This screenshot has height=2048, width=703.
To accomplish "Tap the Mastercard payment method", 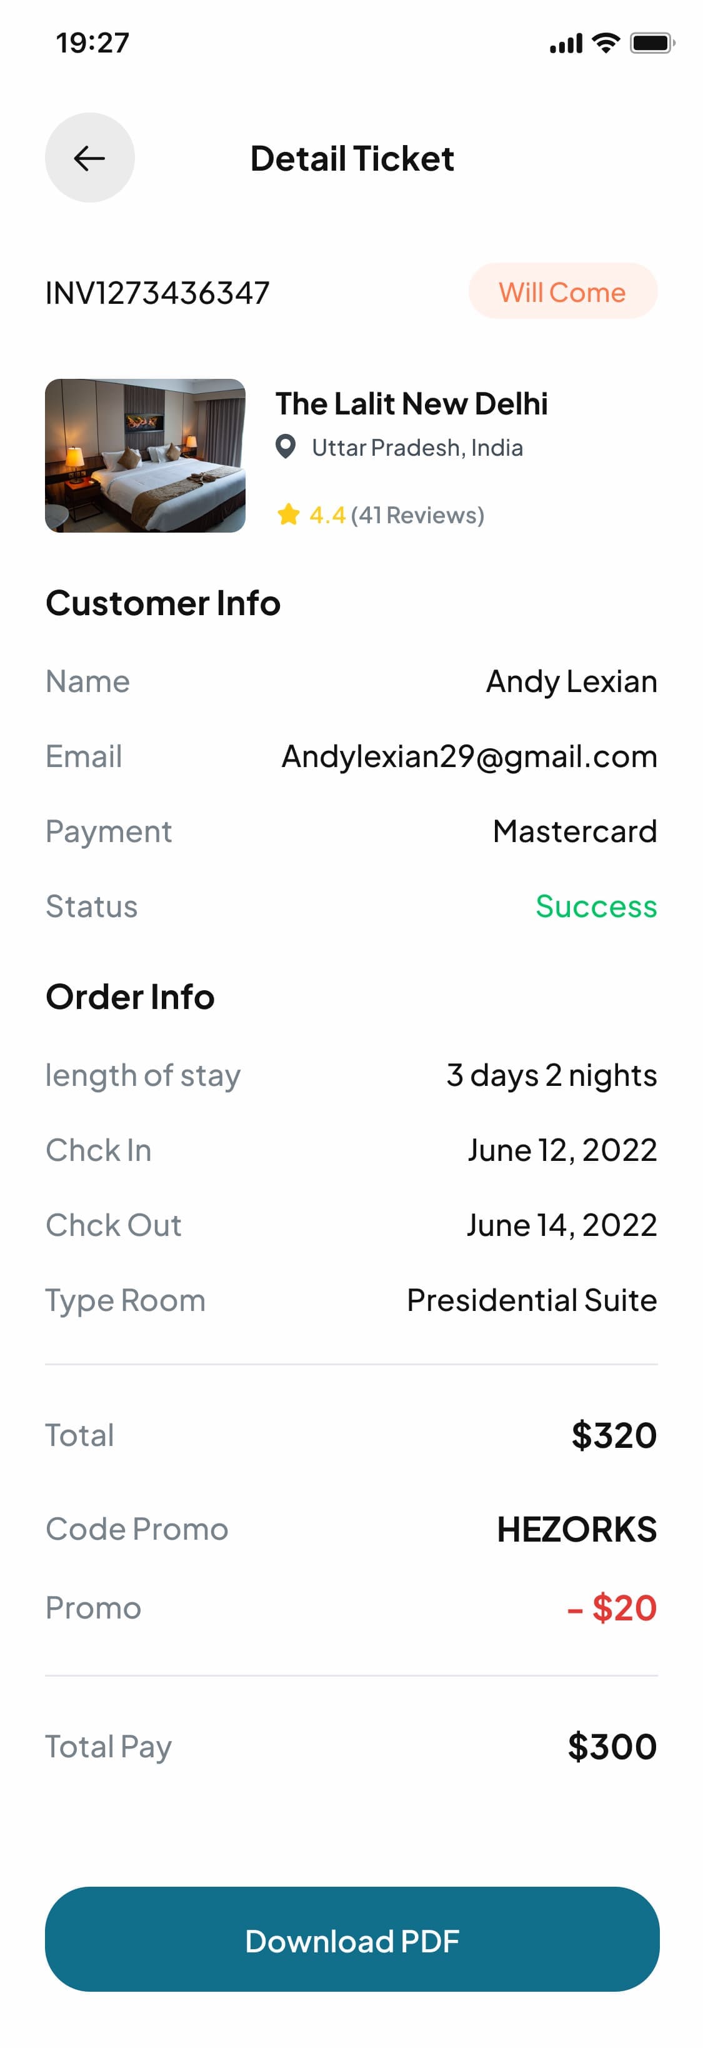I will pyautogui.click(x=575, y=831).
